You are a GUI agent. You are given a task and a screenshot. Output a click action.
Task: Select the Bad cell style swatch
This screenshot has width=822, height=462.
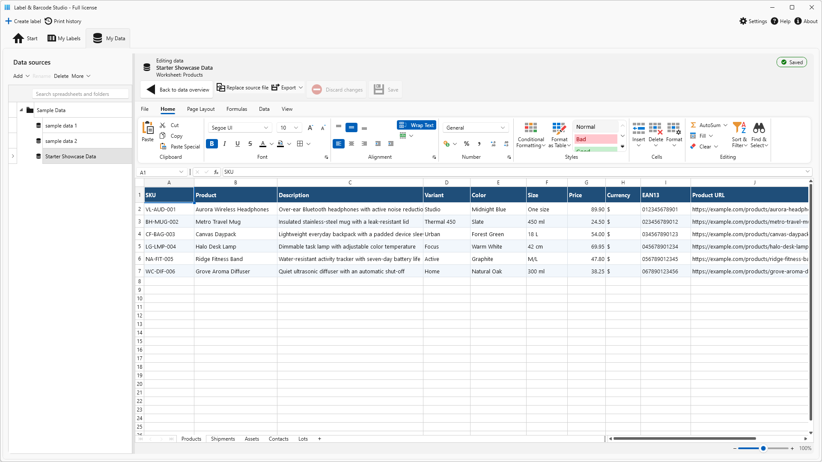pos(596,139)
